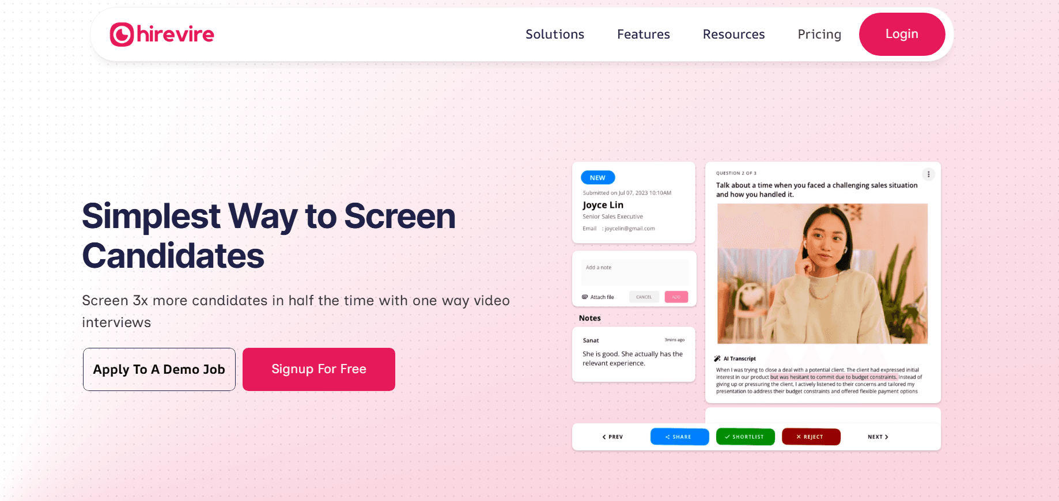The width and height of the screenshot is (1059, 501).
Task: Go to the Pricing page
Action: click(x=819, y=35)
